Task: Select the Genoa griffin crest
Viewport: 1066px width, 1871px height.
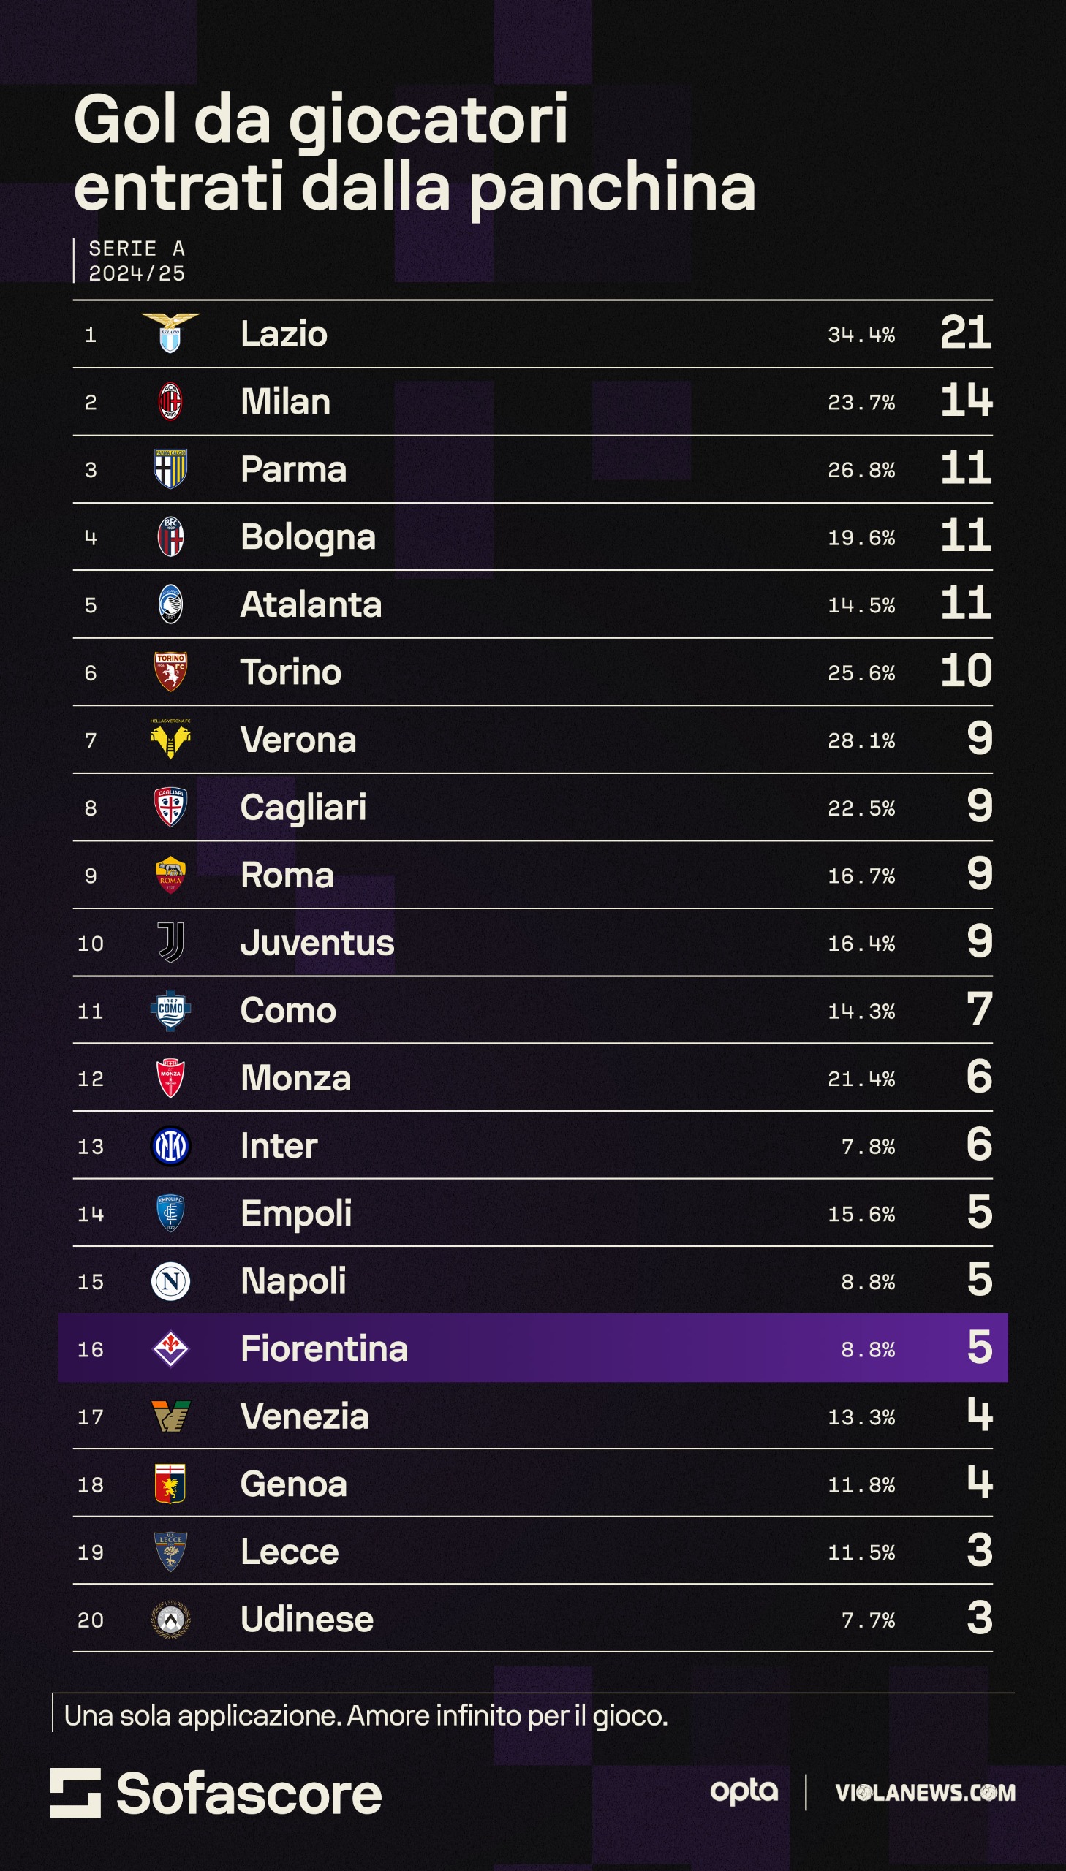Action: [170, 1484]
